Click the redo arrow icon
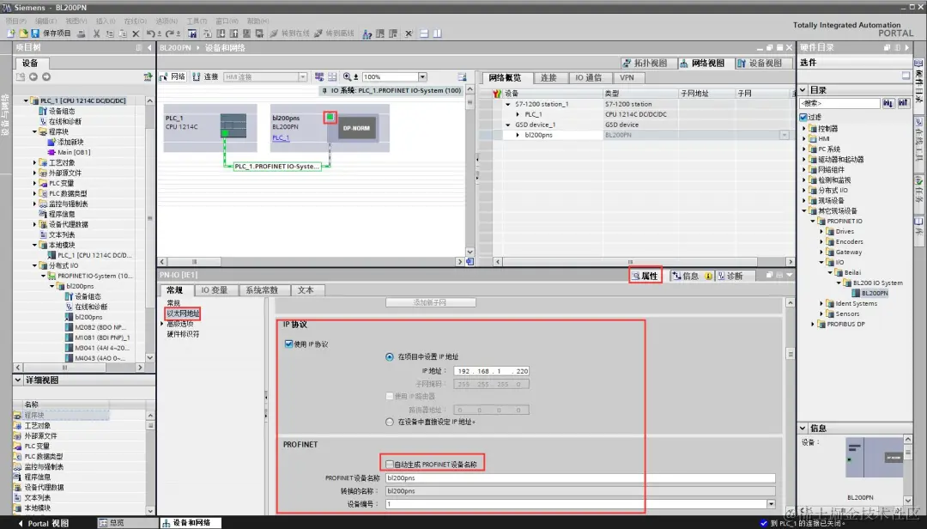 click(x=170, y=33)
